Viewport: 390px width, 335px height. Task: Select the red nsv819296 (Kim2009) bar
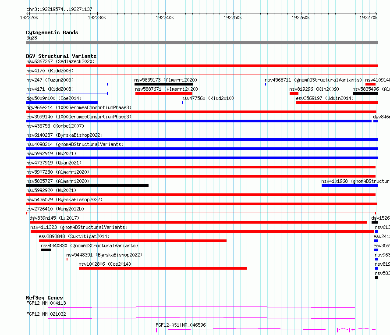pyautogui.click(x=294, y=93)
